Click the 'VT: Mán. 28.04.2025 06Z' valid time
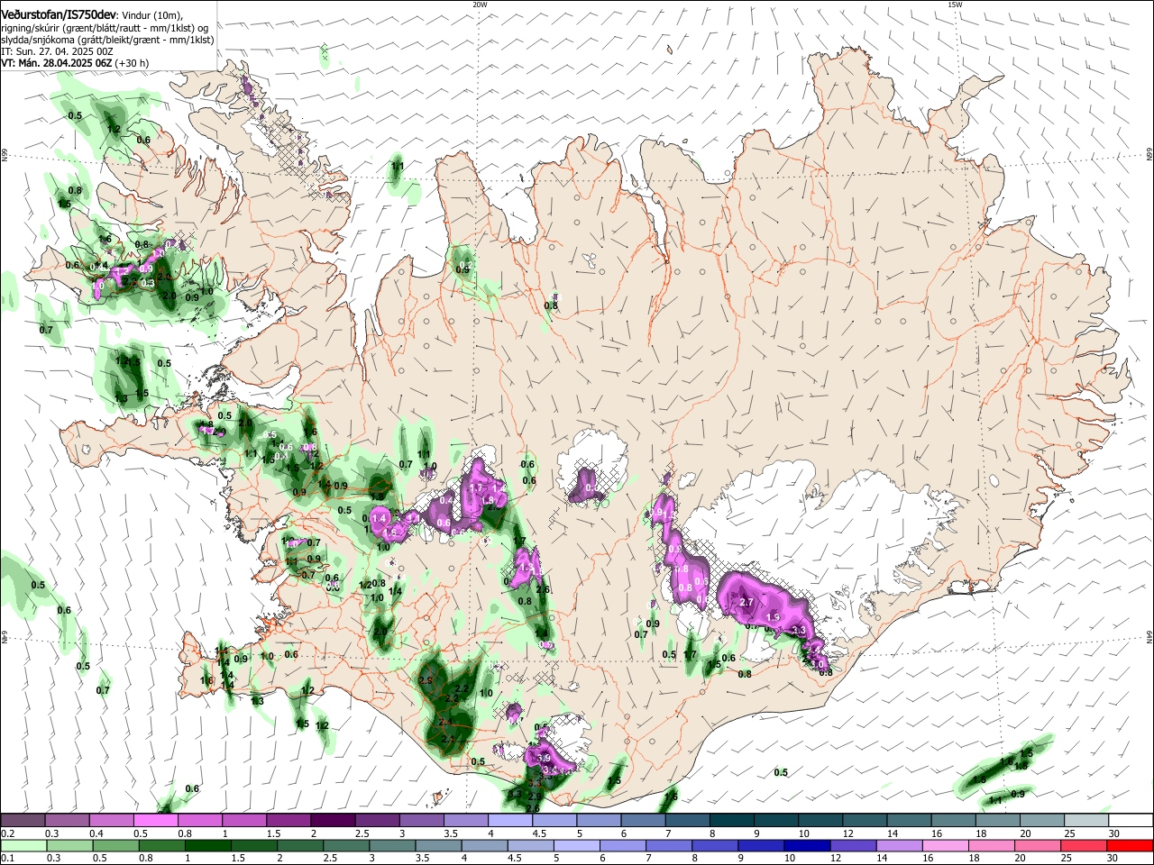The height and width of the screenshot is (865, 1154). pos(57,63)
